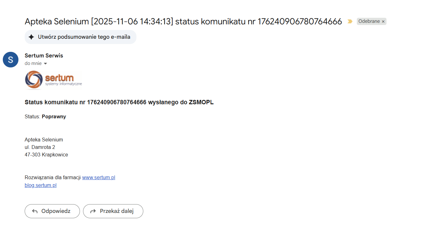433x241 pixels.
Task: Click the sparkle icon for e-mail summary
Action: click(31, 37)
